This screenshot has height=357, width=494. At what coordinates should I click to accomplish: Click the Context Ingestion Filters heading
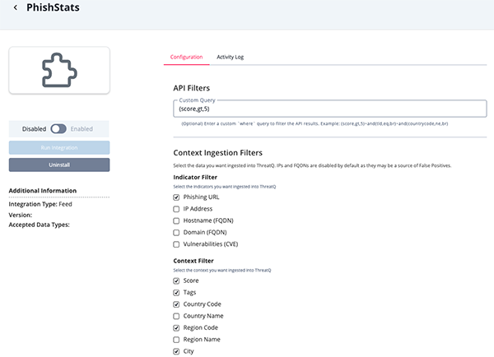coord(217,153)
